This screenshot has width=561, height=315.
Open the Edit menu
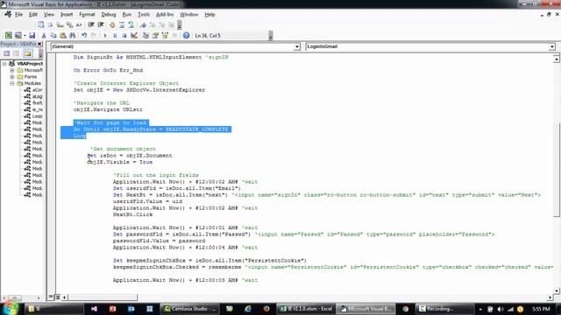coord(33,15)
